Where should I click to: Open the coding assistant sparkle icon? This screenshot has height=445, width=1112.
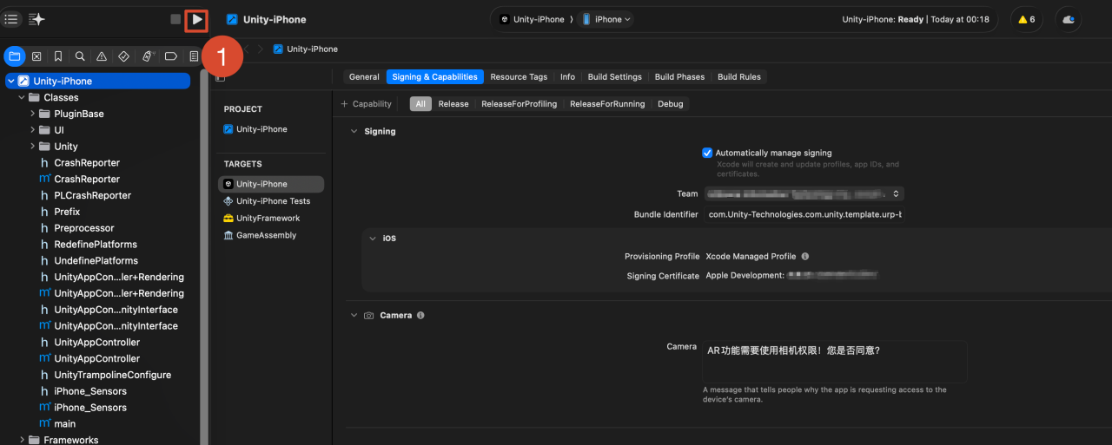click(36, 19)
